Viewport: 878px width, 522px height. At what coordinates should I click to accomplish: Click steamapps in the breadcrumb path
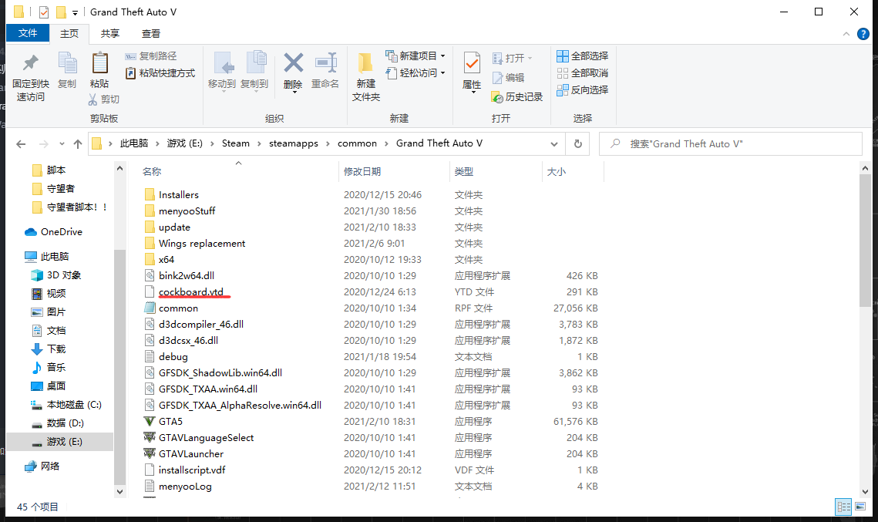[x=294, y=143]
